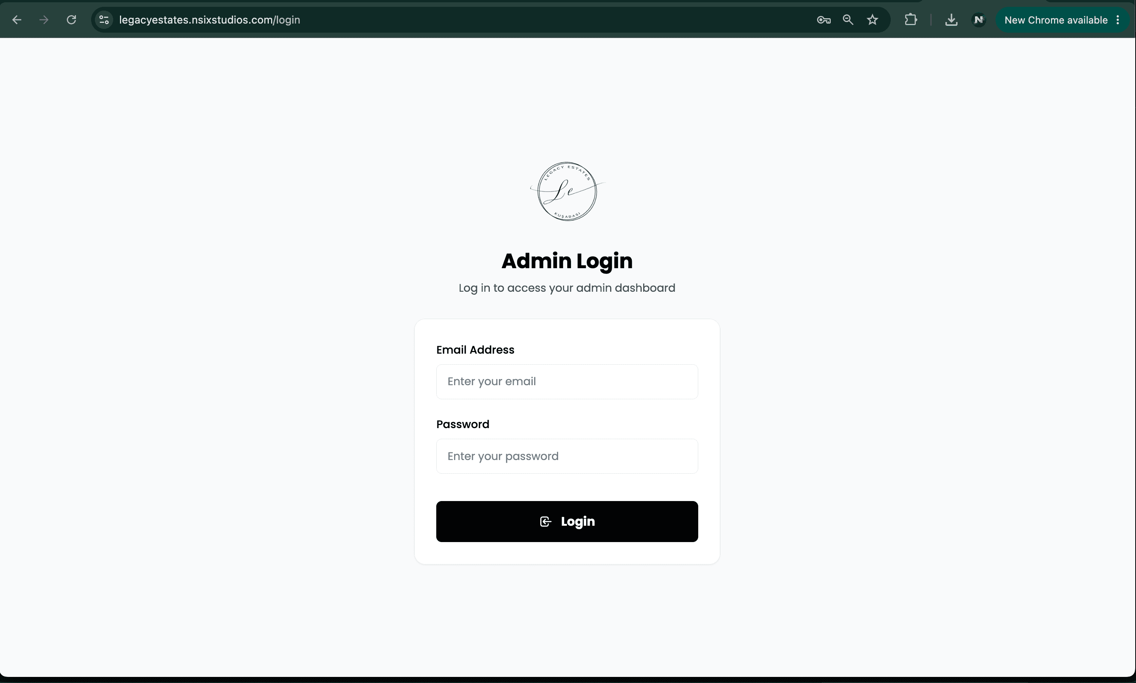This screenshot has height=683, width=1136.
Task: Open the Extensions puzzle icon
Action: pyautogui.click(x=910, y=20)
